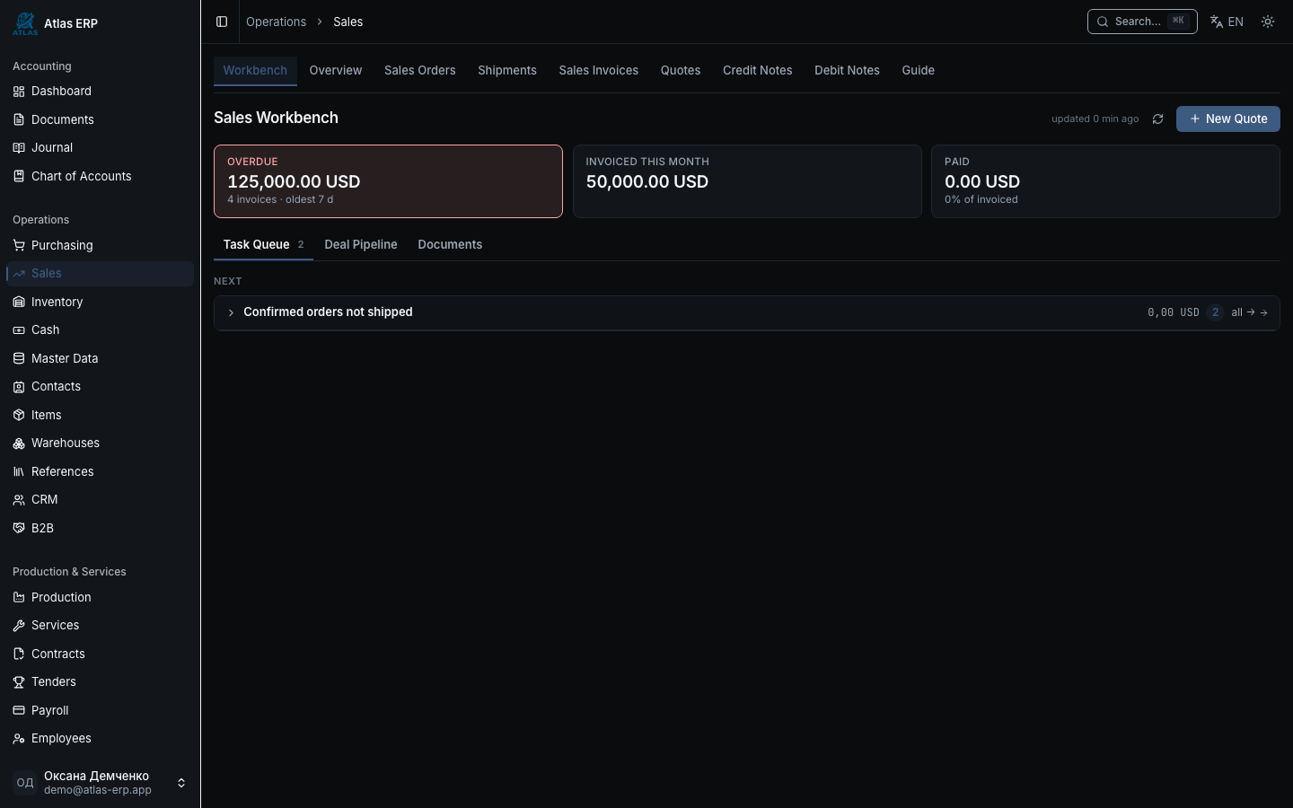Refresh the workbench data icon
Viewport: 1293px width, 808px height.
pos(1158,119)
